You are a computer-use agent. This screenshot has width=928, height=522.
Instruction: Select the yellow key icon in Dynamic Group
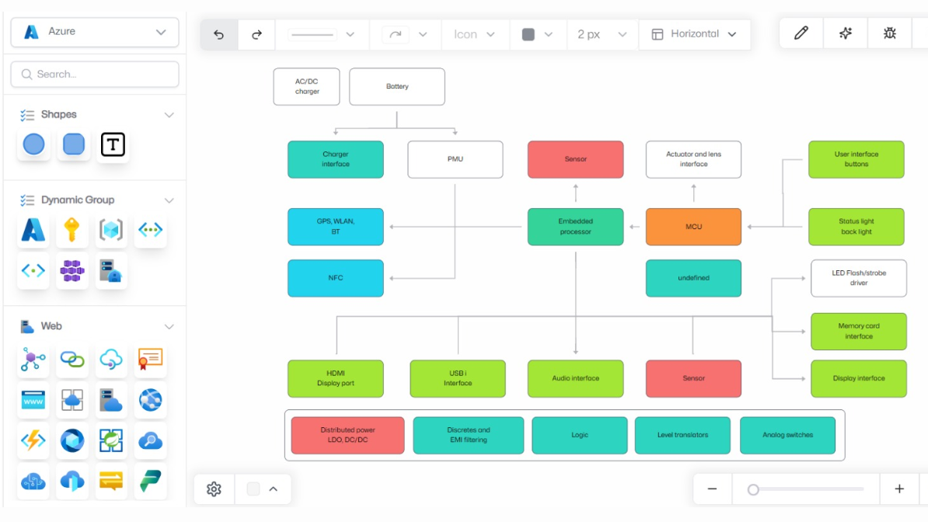[x=72, y=230]
